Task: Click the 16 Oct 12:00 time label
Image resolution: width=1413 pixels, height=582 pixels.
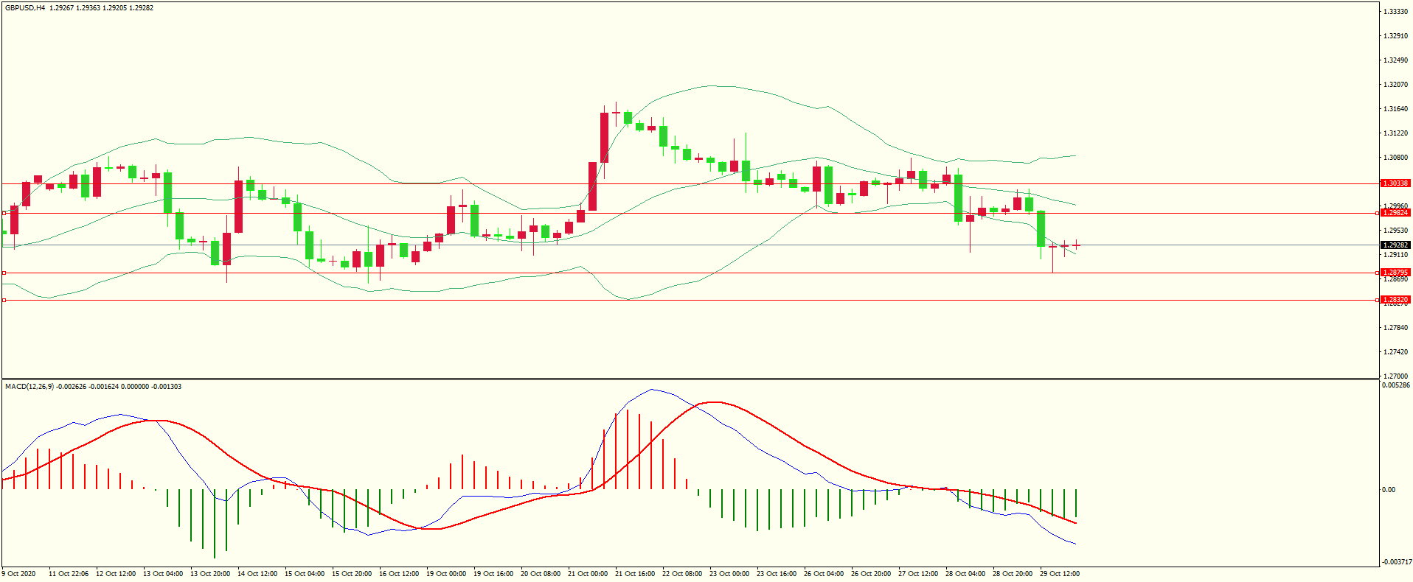Action: 399,574
